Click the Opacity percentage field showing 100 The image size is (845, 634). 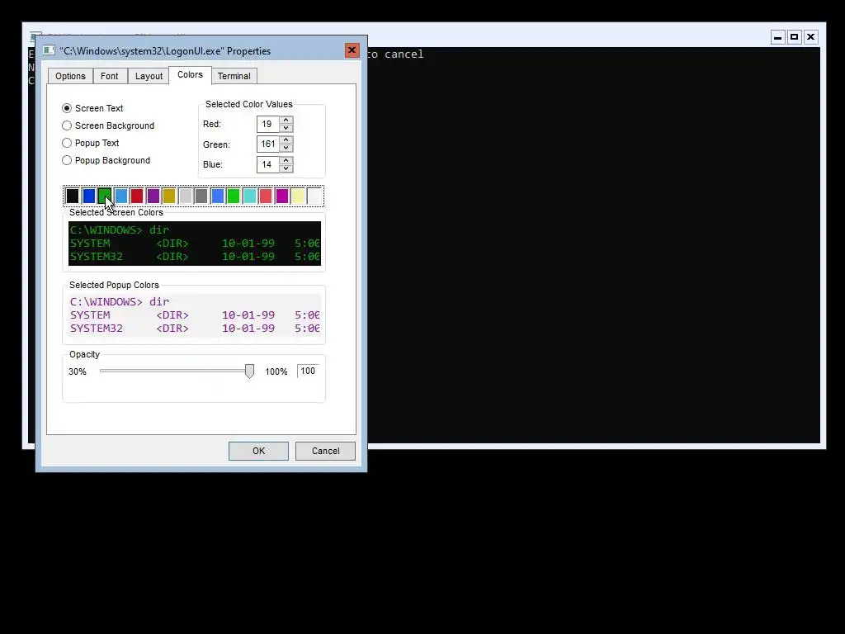pos(308,371)
